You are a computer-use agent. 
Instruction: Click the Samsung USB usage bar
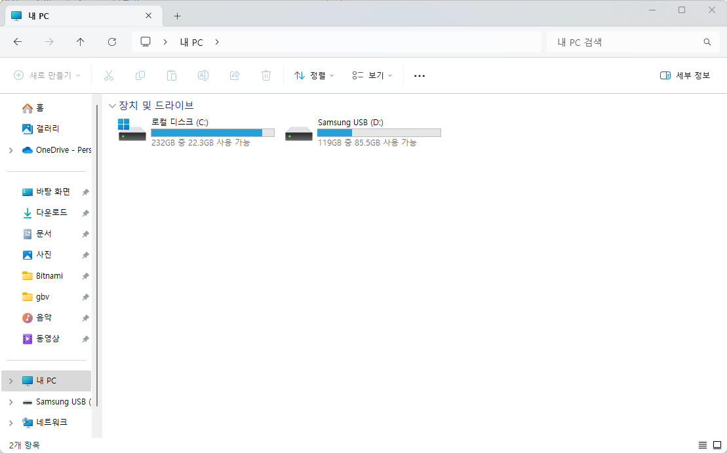click(x=380, y=133)
